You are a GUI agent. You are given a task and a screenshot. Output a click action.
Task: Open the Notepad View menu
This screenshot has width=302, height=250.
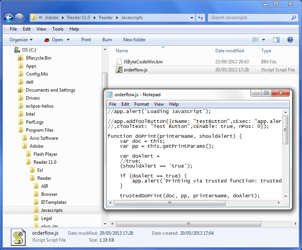coord(159,104)
